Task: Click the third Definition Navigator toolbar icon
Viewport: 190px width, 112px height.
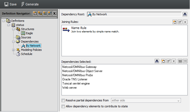Action: coord(45,13)
